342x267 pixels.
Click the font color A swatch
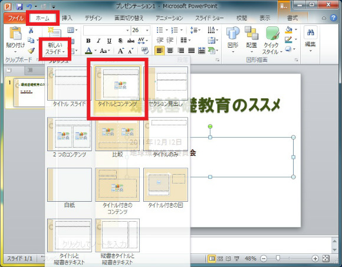click(x=88, y=51)
